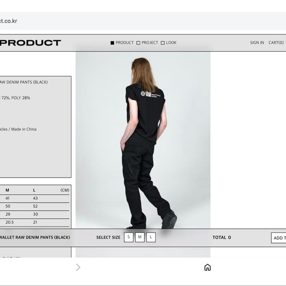Click the L column header in size chart
The width and height of the screenshot is (286, 286).
click(34, 190)
